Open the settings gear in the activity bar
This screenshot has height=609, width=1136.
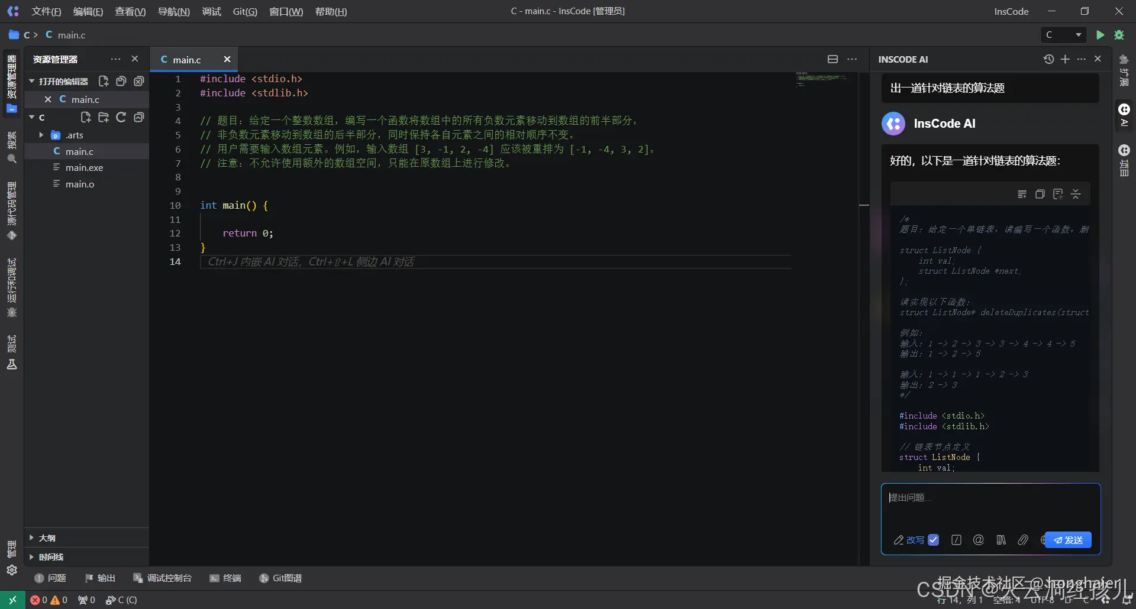coord(12,570)
